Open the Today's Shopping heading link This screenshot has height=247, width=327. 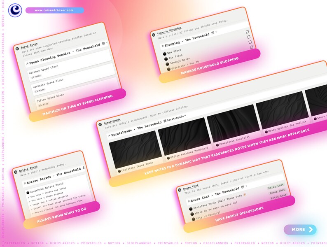pyautogui.click(x=169, y=30)
